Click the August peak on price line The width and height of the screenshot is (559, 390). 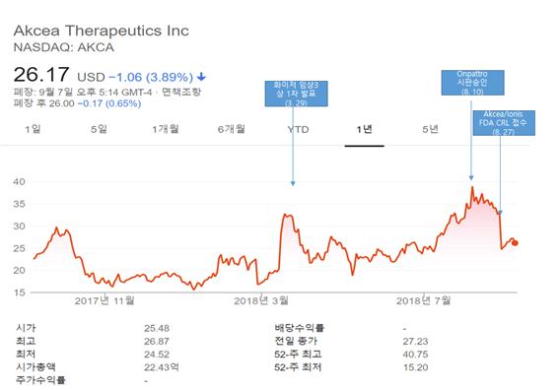click(x=472, y=187)
